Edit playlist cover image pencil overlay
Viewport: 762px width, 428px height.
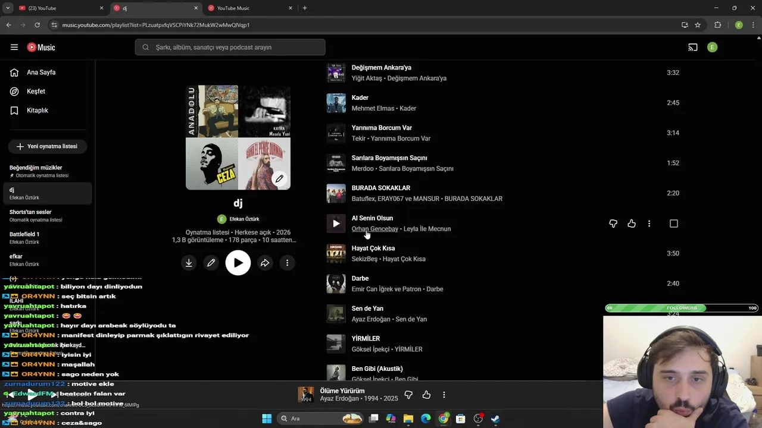tap(279, 178)
